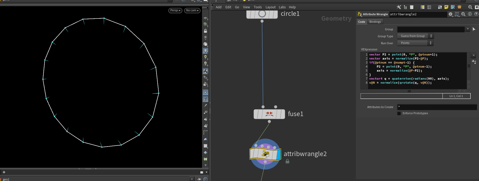Click the Ln 1, Col 1 status field
The width and height of the screenshot is (479, 181).
[x=456, y=96]
